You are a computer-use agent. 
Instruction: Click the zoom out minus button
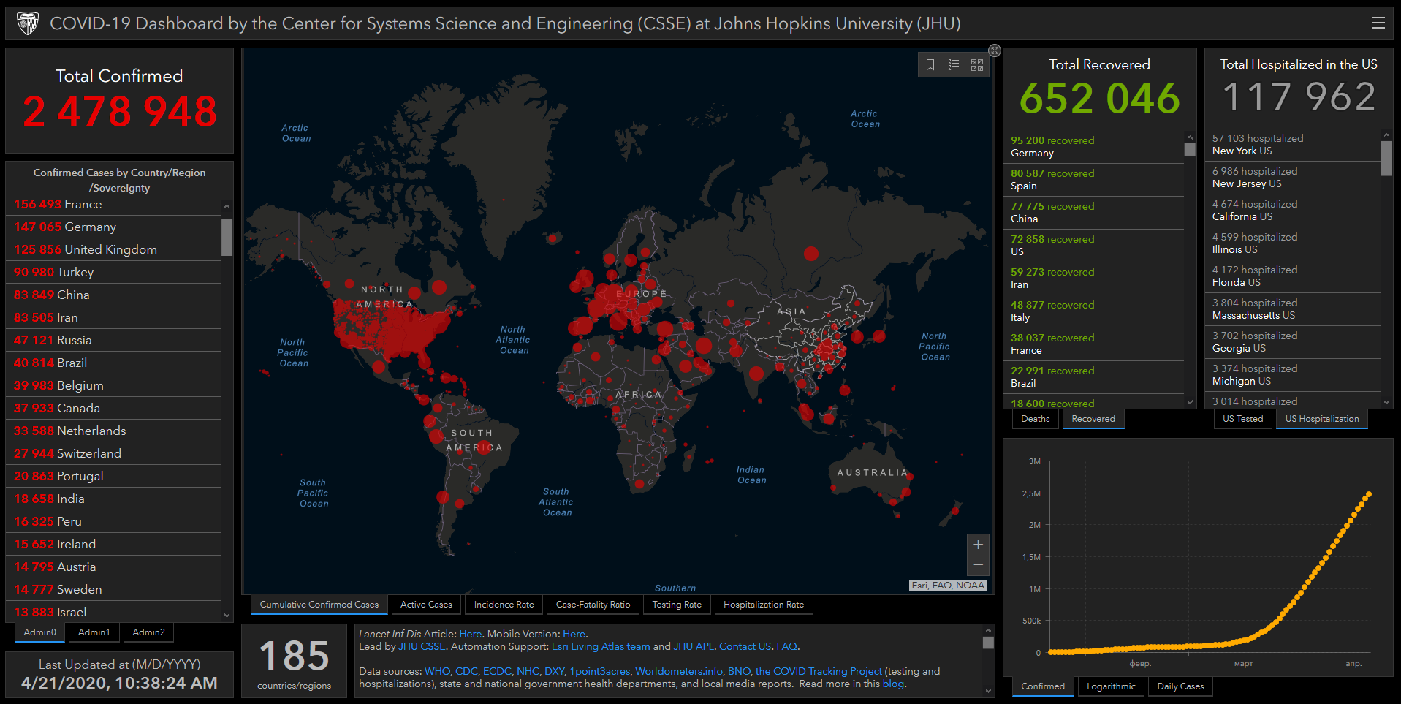point(978,565)
